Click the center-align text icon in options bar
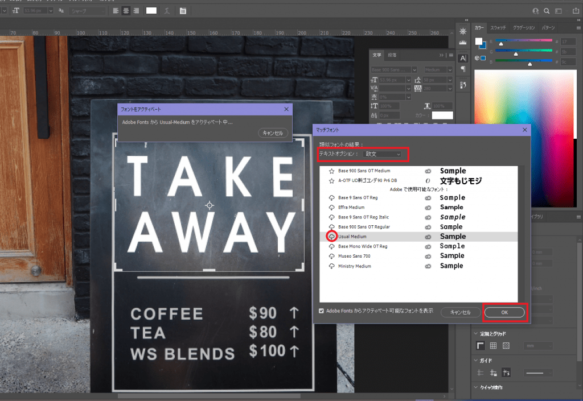 [126, 11]
